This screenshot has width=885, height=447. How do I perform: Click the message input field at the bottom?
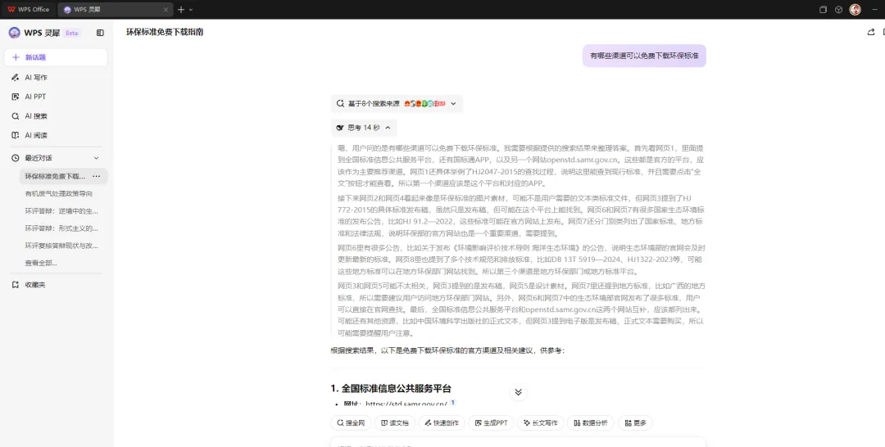pos(518,442)
